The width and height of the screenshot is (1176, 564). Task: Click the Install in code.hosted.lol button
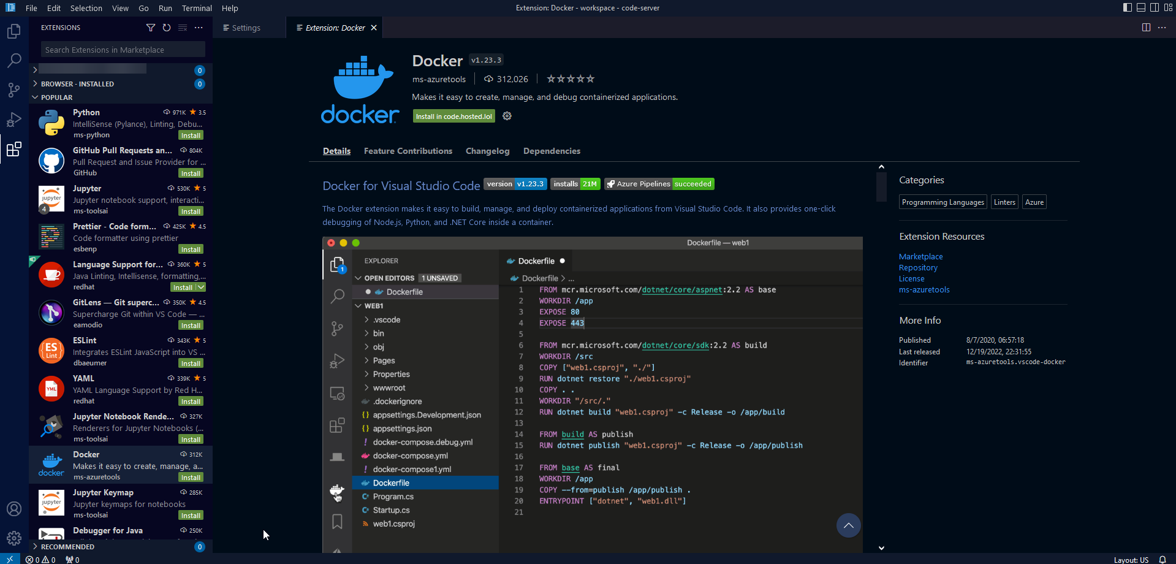click(x=453, y=116)
